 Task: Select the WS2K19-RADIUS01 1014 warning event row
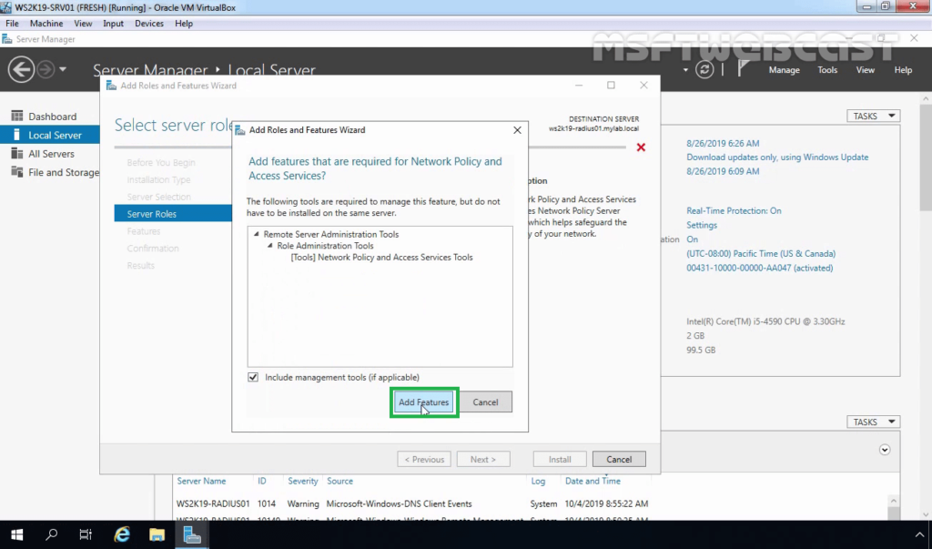coord(412,503)
